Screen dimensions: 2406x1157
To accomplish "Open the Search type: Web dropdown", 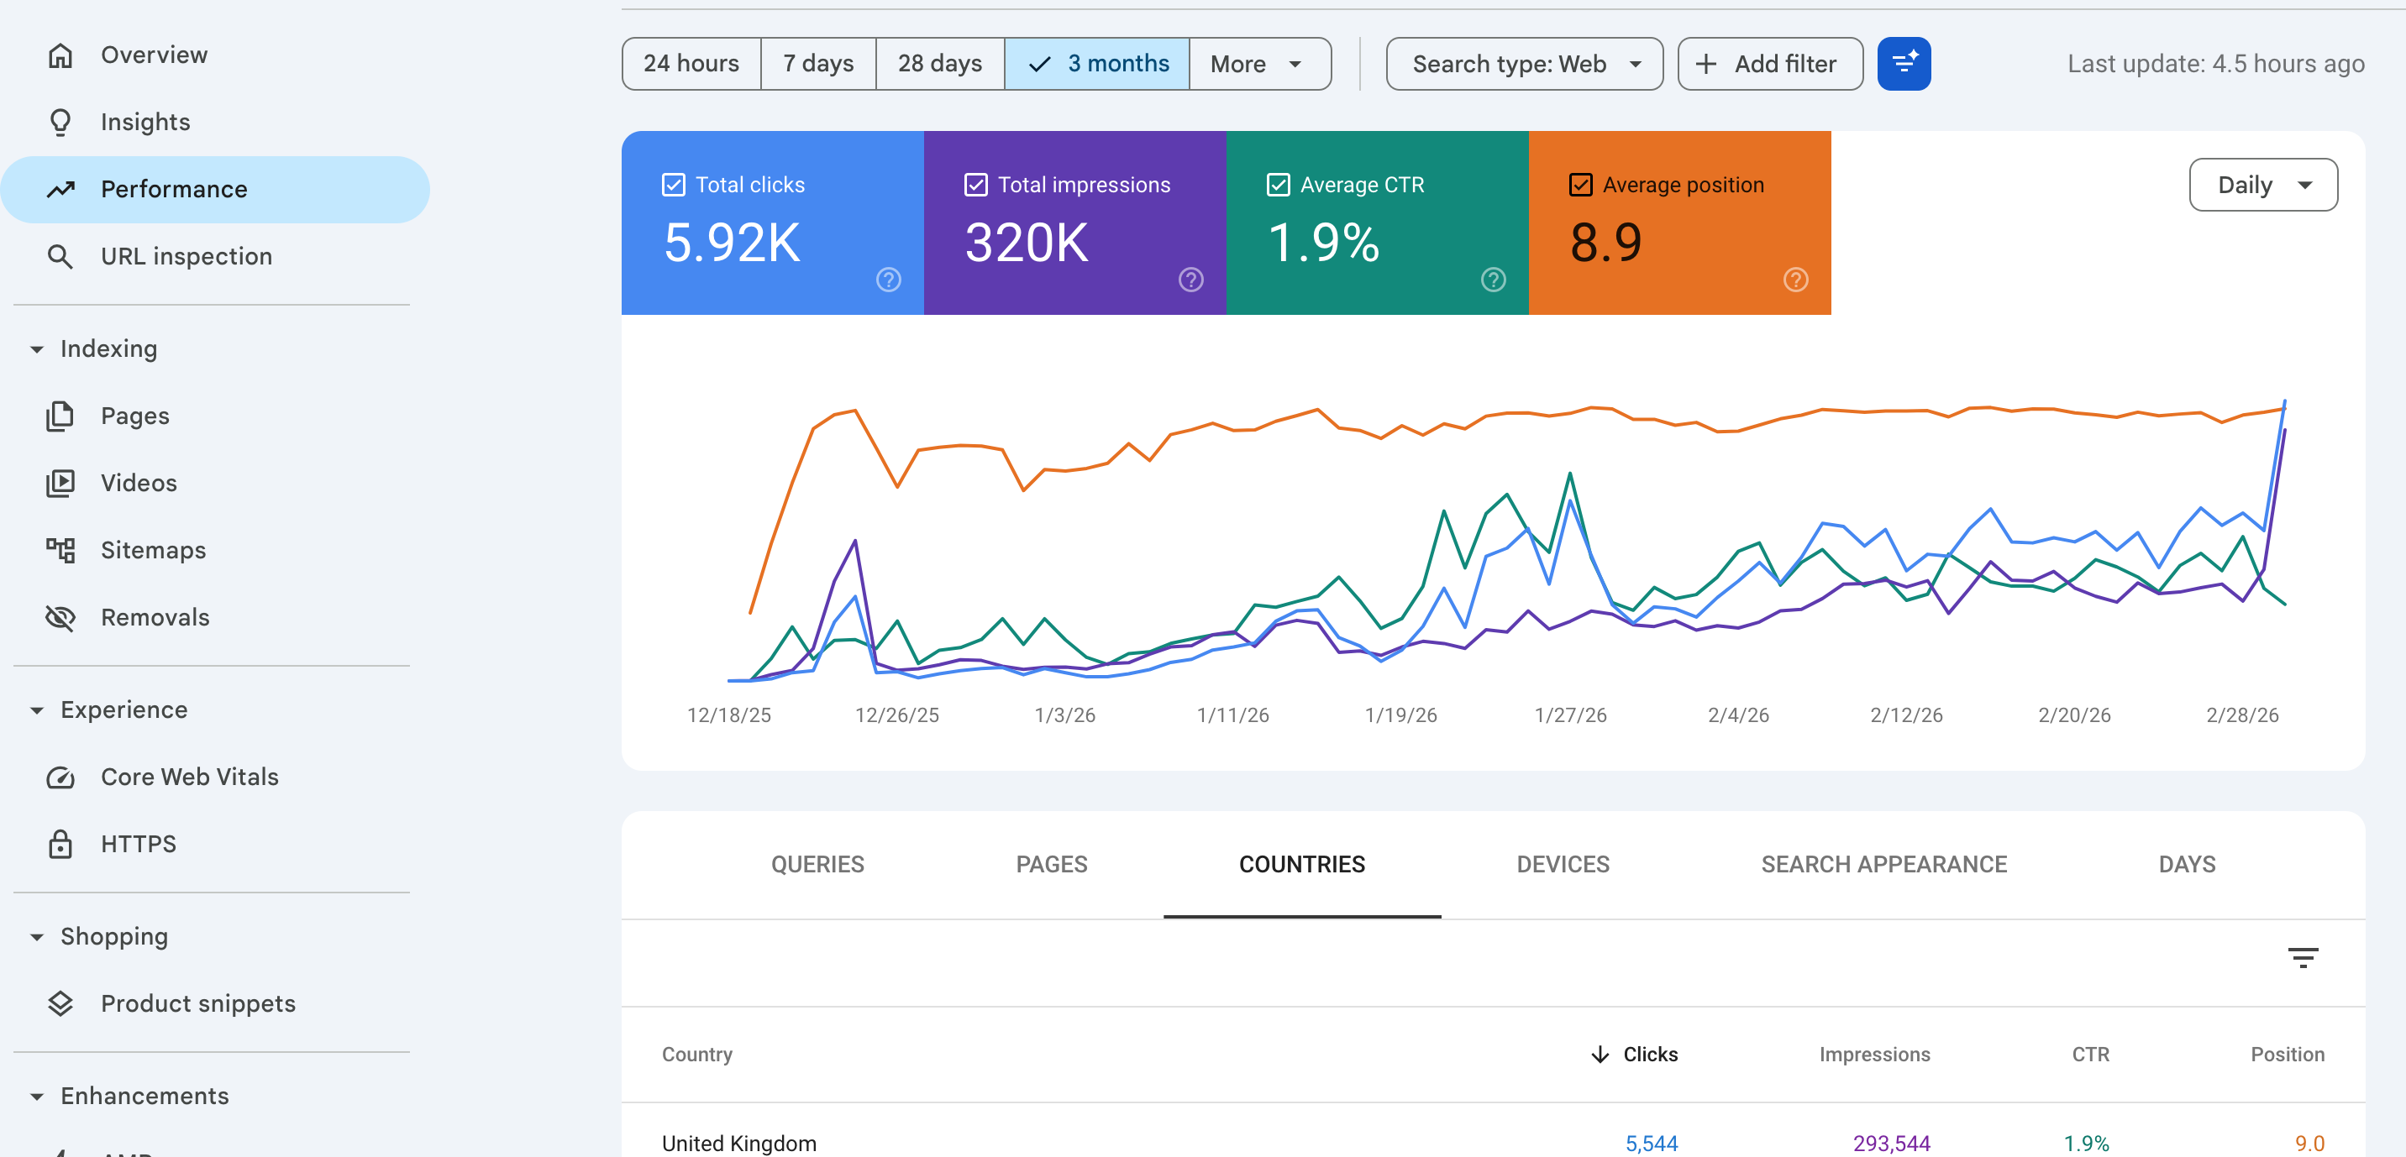I will pos(1523,64).
